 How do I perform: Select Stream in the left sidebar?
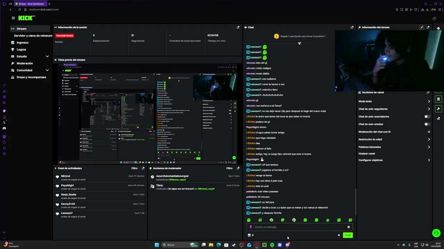30,29
